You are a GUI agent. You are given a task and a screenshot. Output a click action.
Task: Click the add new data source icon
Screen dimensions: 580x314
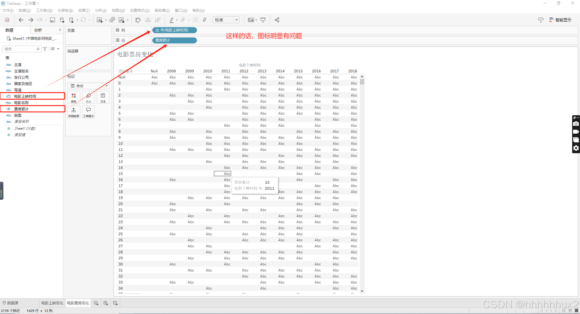pos(62,20)
